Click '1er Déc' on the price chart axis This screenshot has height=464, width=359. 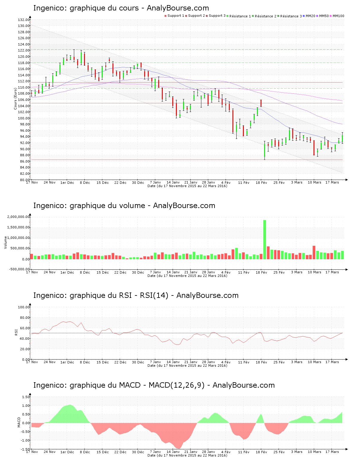[x=67, y=182]
